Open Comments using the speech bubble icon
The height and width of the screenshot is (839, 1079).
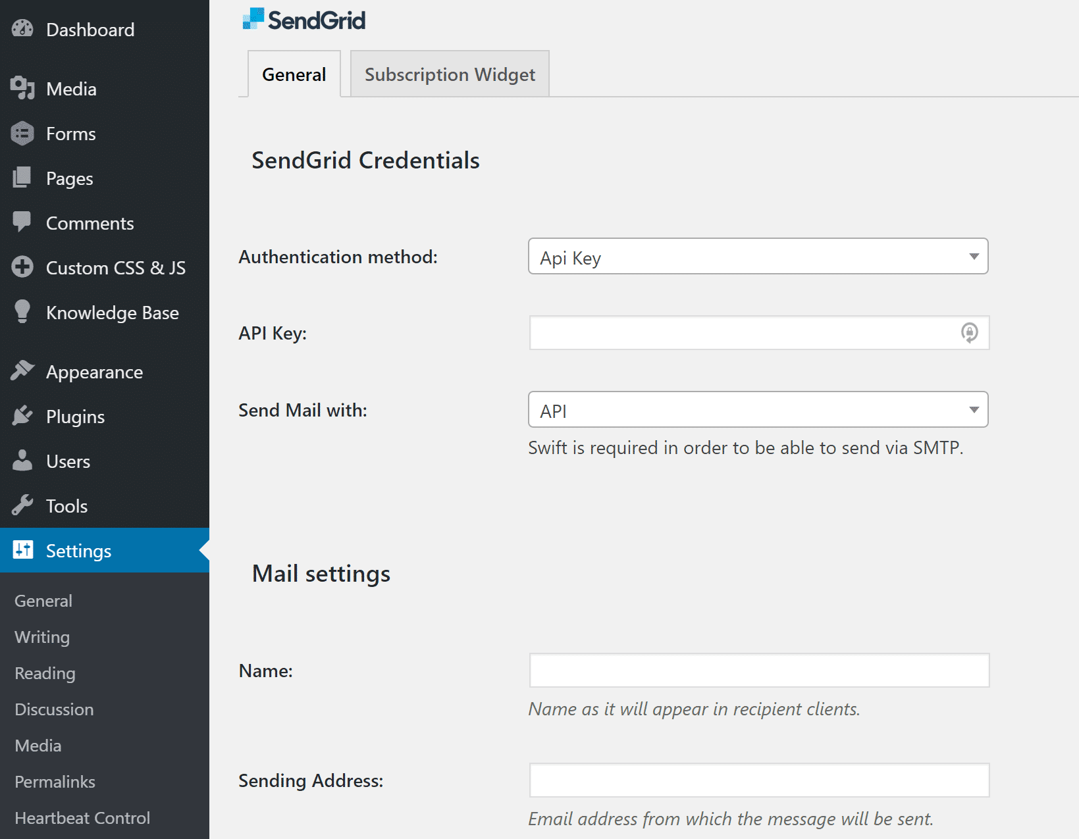[x=22, y=222]
